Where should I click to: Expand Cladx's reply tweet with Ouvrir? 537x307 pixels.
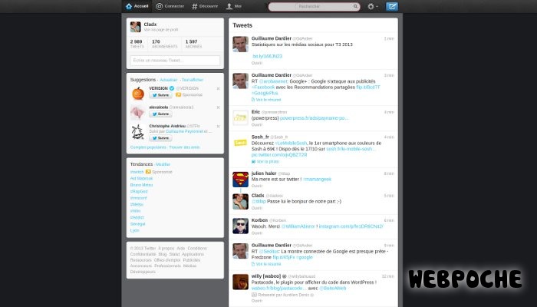[x=257, y=208]
